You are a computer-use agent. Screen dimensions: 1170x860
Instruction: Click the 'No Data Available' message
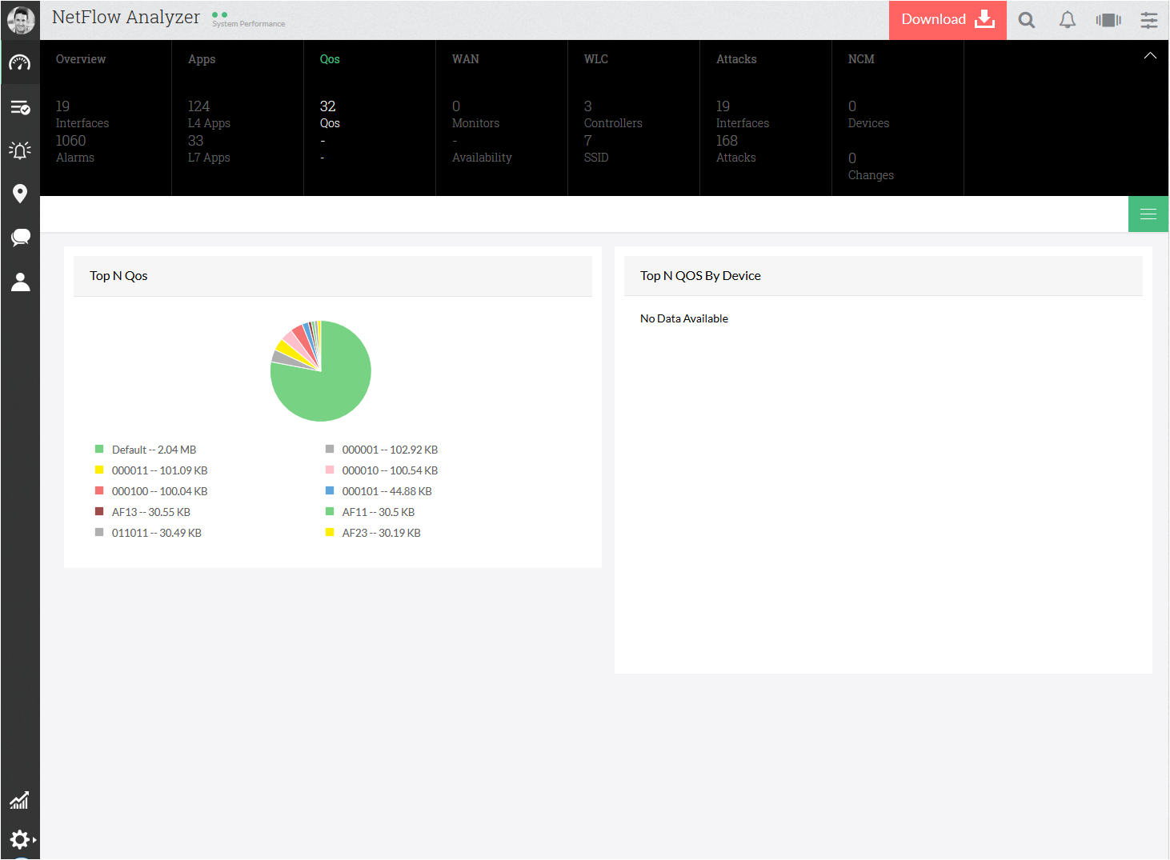coord(684,318)
